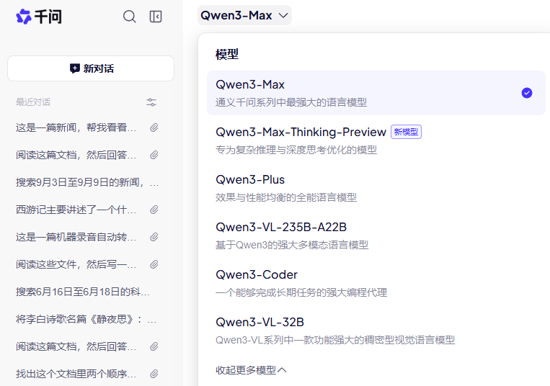Choose Qwen3-Max-Thinking-Preview from model list
The height and width of the screenshot is (386, 550).
click(302, 132)
